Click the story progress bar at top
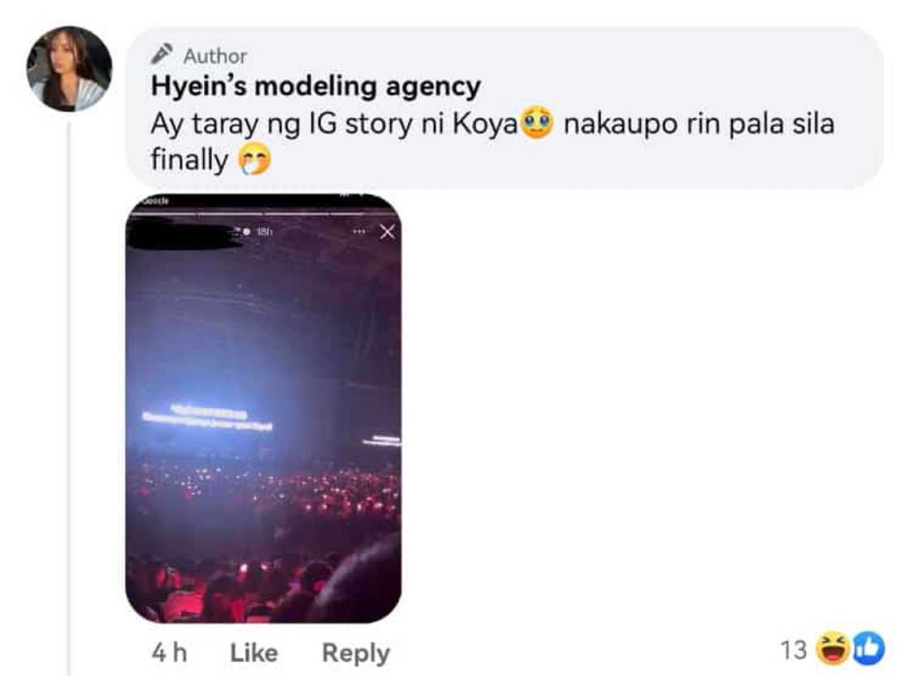 coord(263,214)
